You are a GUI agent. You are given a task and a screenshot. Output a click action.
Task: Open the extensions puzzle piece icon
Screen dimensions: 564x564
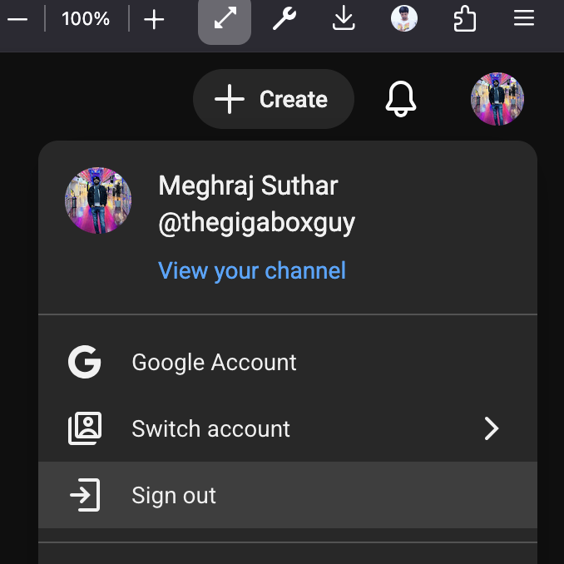point(464,18)
